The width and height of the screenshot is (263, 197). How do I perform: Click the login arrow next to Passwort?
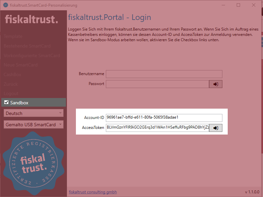215,84
